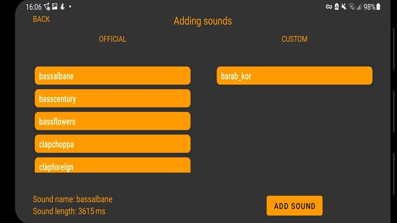397x223 pixels.
Task: Select the bassalbane sound
Action: click(x=113, y=76)
